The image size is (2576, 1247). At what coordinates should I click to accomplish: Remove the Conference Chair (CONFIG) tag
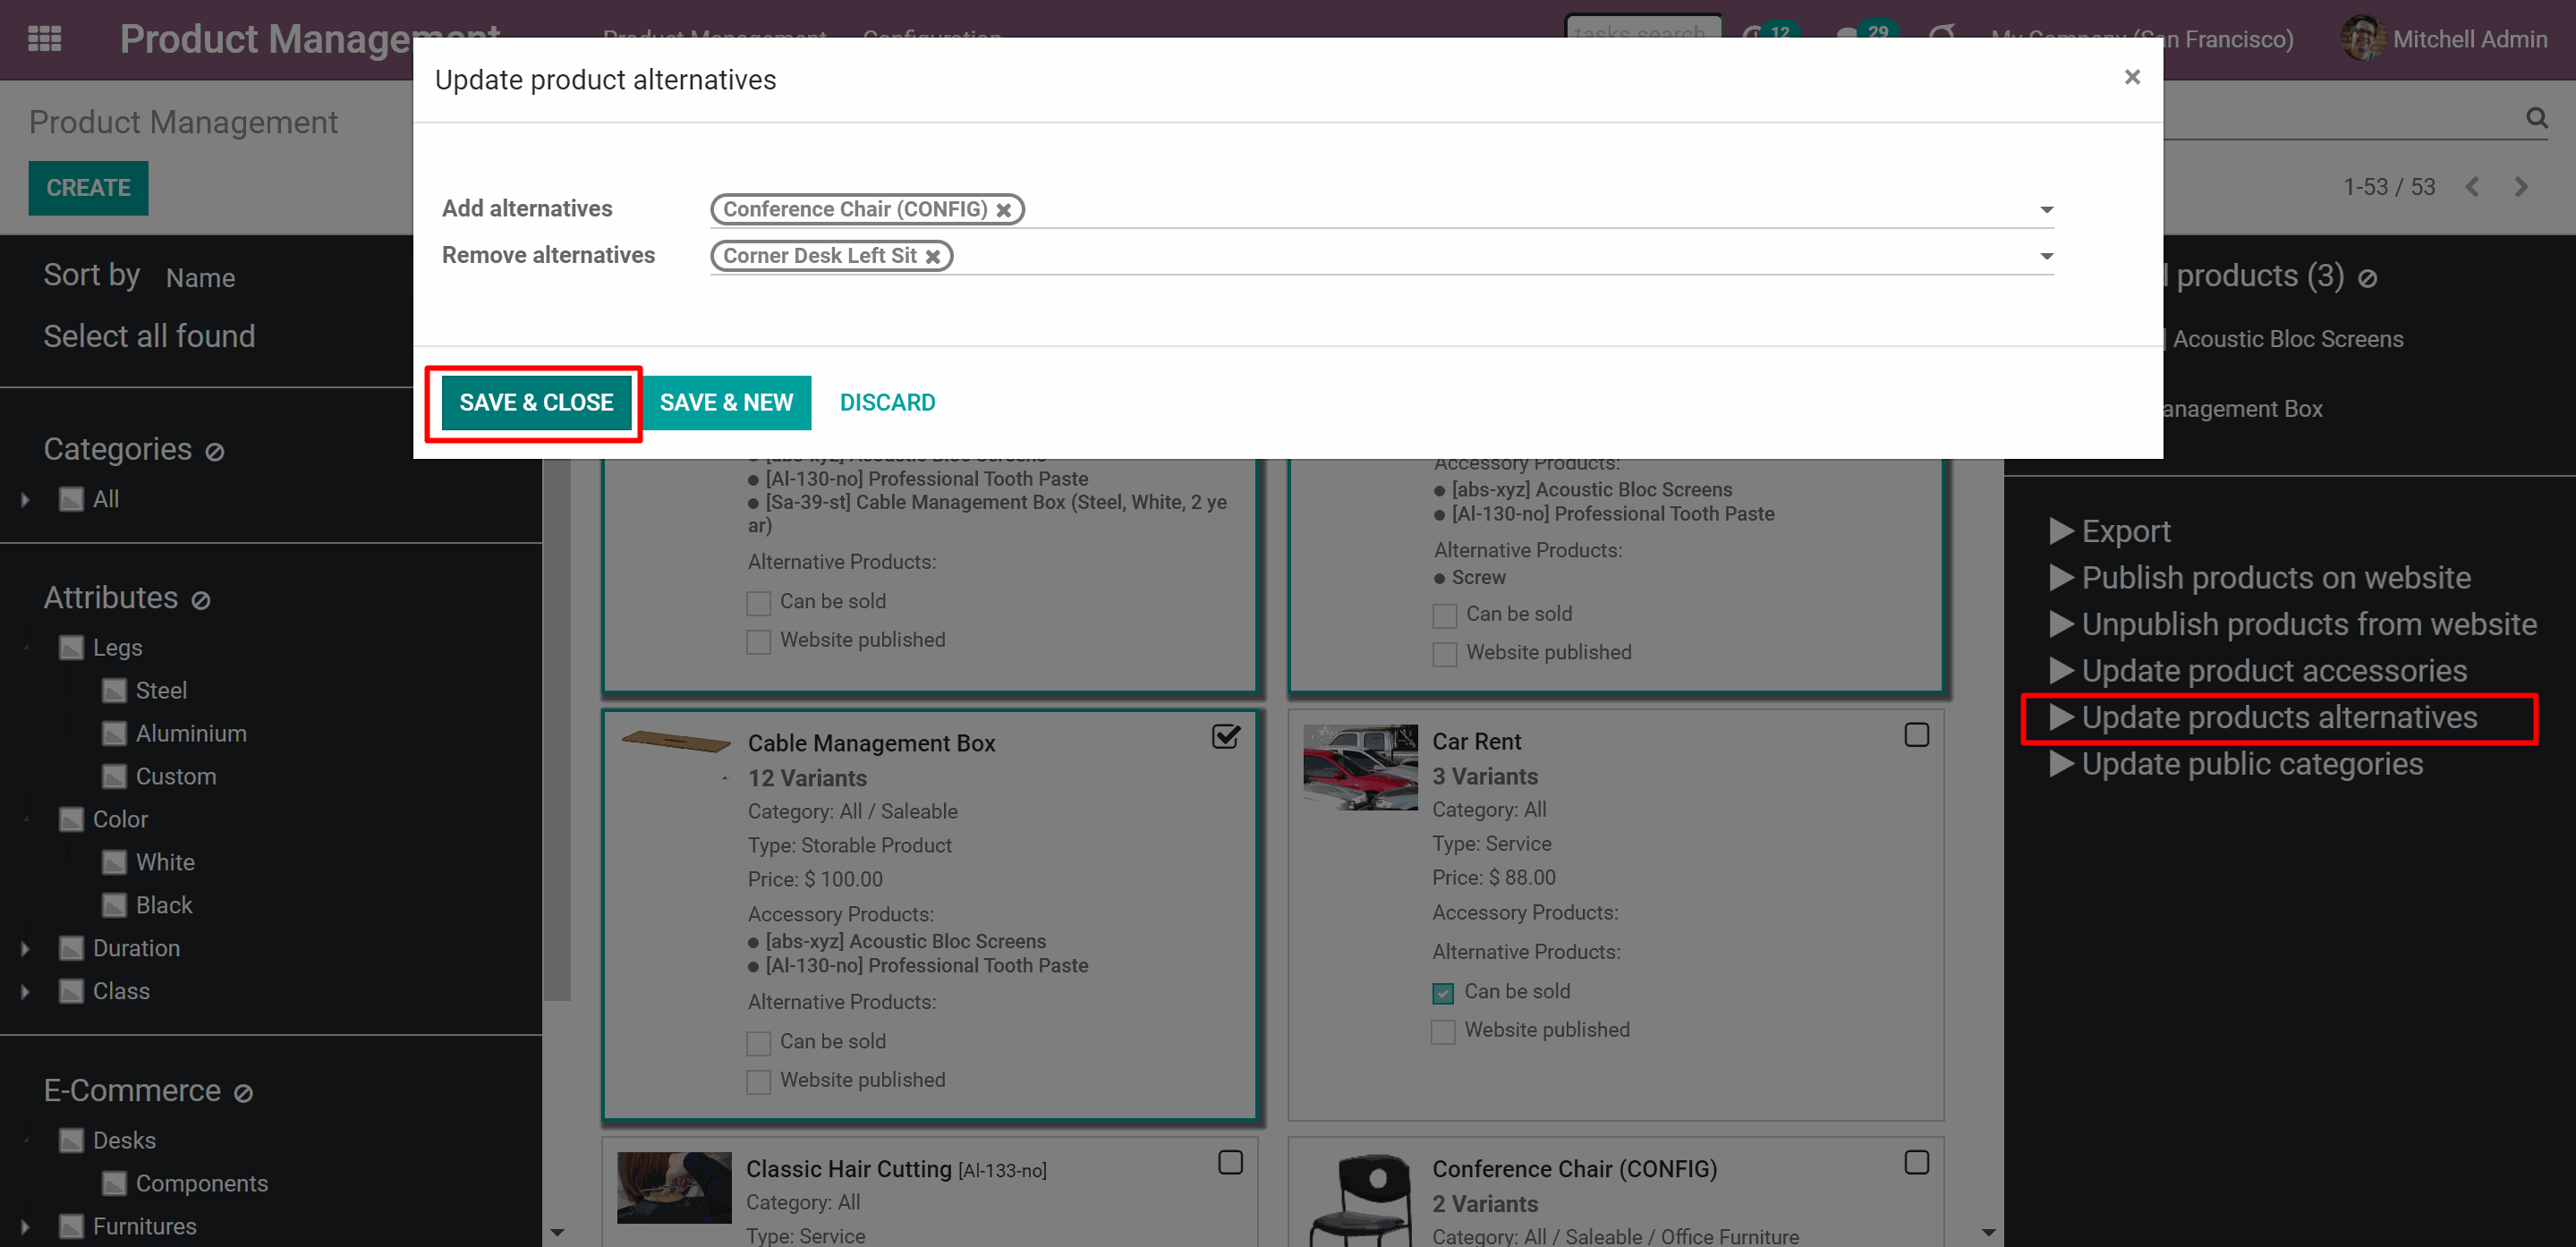tap(1003, 210)
